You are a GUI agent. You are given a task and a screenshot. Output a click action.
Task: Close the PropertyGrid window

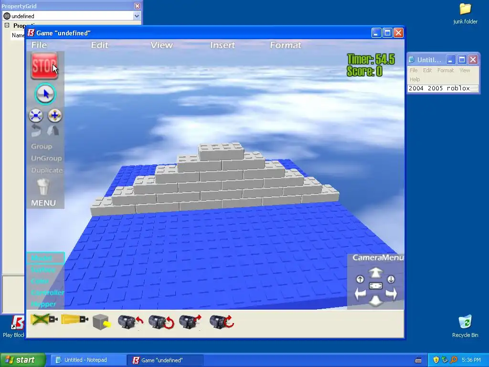137,6
